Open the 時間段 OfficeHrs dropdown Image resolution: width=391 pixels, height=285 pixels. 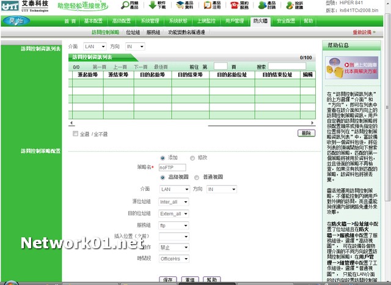click(174, 259)
